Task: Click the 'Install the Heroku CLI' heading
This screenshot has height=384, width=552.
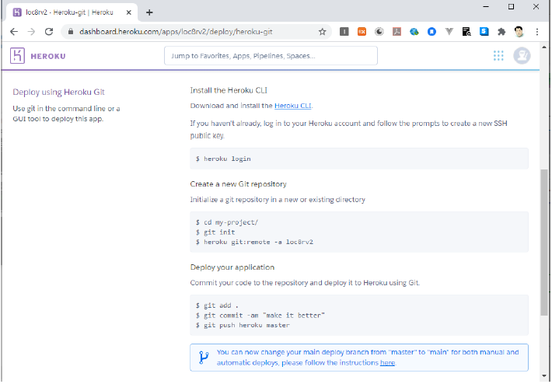Action: coord(229,90)
